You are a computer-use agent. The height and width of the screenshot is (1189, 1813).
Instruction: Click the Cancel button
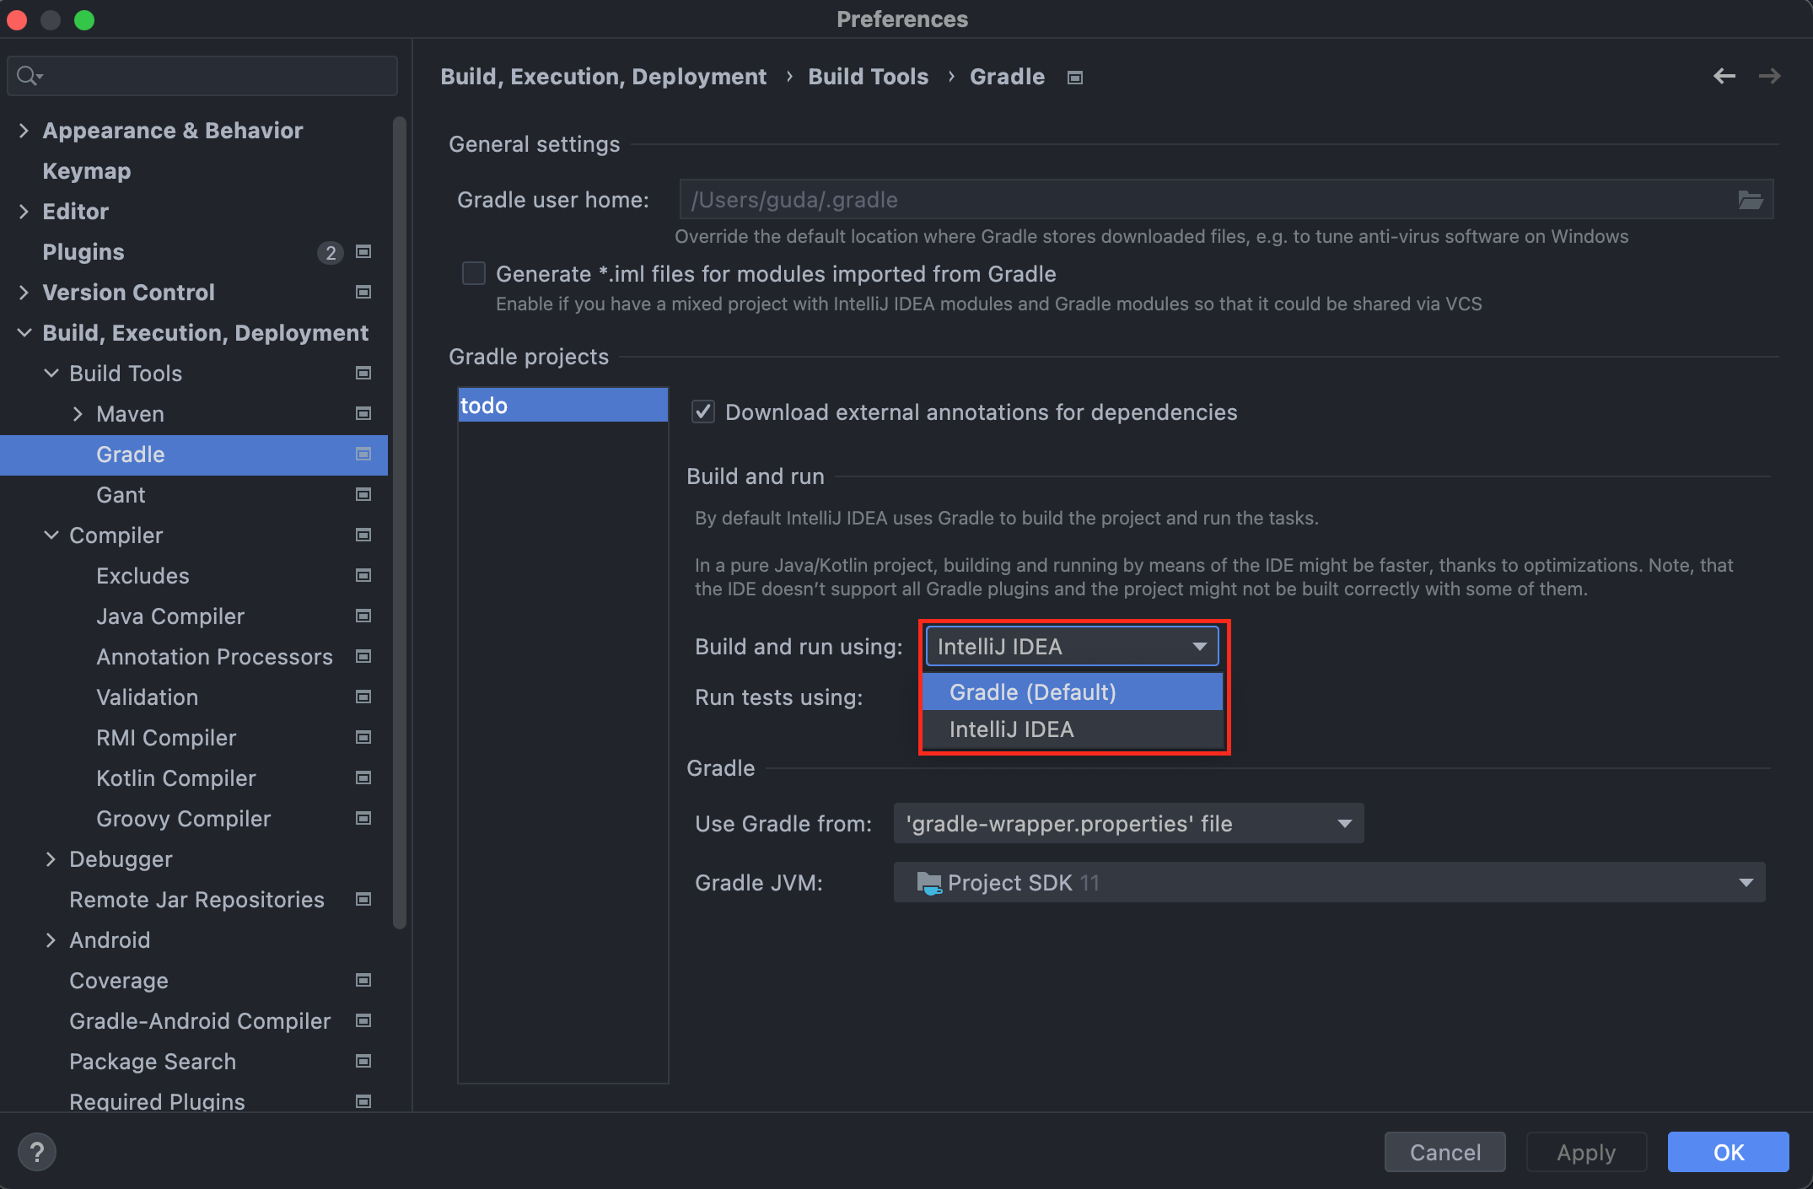pyautogui.click(x=1444, y=1152)
